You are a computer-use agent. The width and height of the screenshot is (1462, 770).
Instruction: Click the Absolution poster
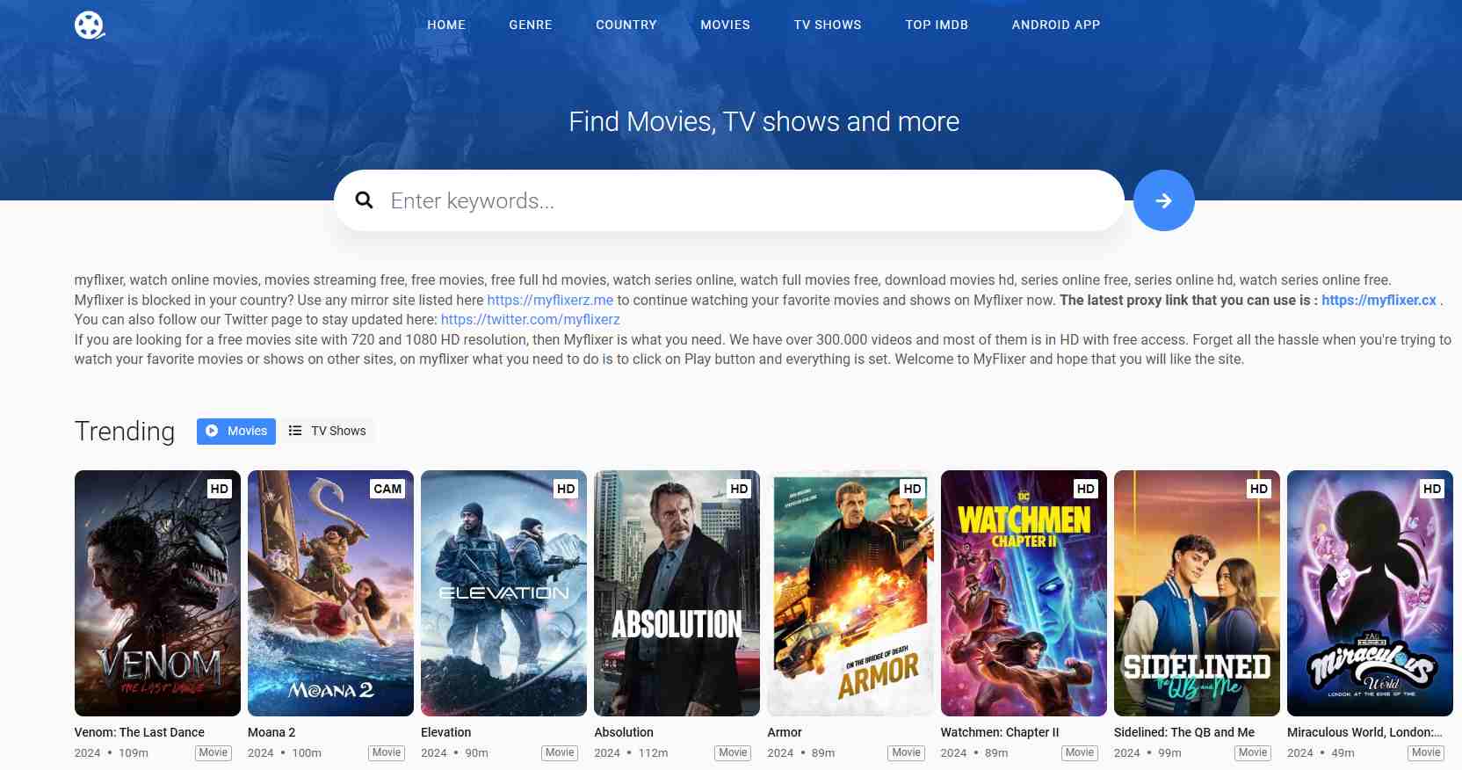click(x=677, y=593)
